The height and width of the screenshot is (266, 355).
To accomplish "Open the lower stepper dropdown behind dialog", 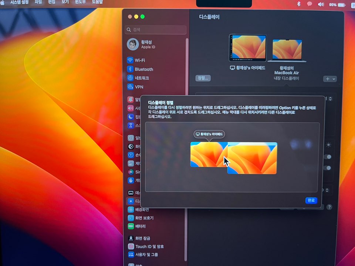I will tap(327, 190).
